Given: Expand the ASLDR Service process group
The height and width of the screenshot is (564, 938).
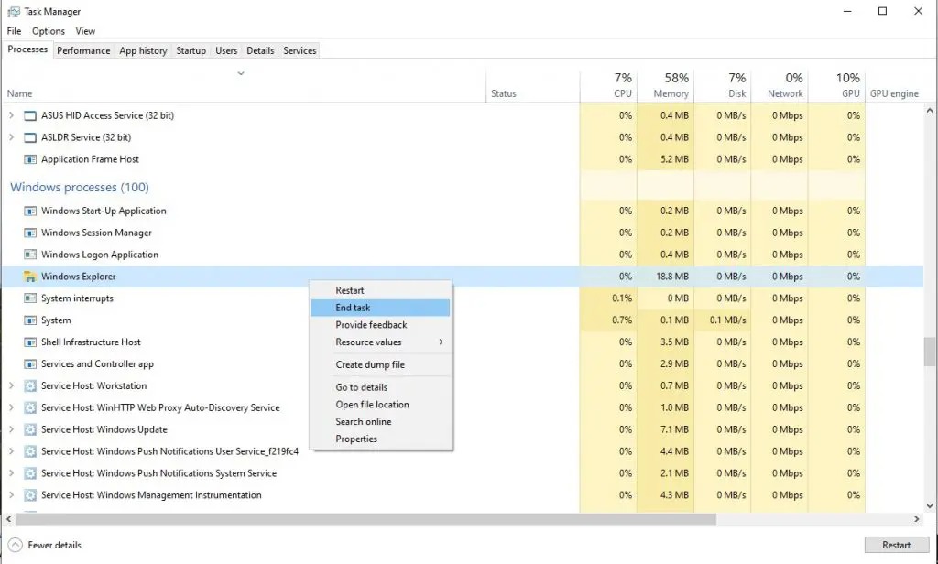Looking at the screenshot, I should click(x=11, y=137).
